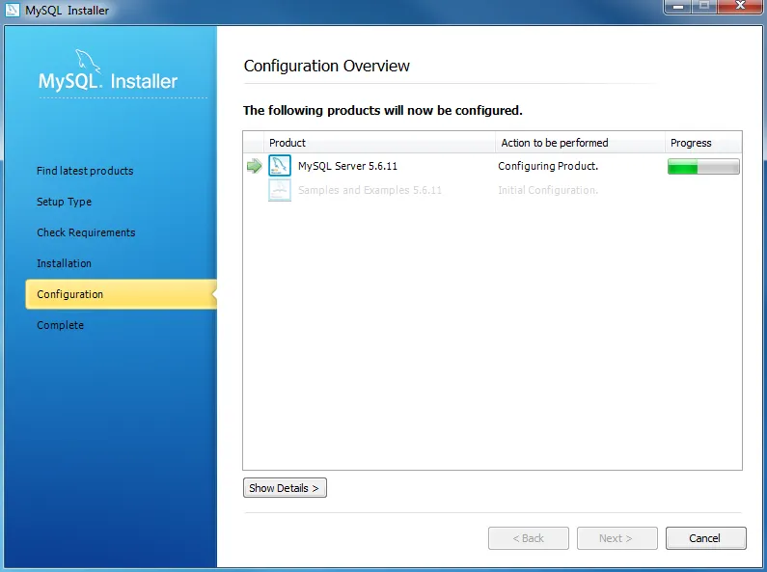Expand details with Show Details button
The image size is (767, 572).
click(285, 488)
